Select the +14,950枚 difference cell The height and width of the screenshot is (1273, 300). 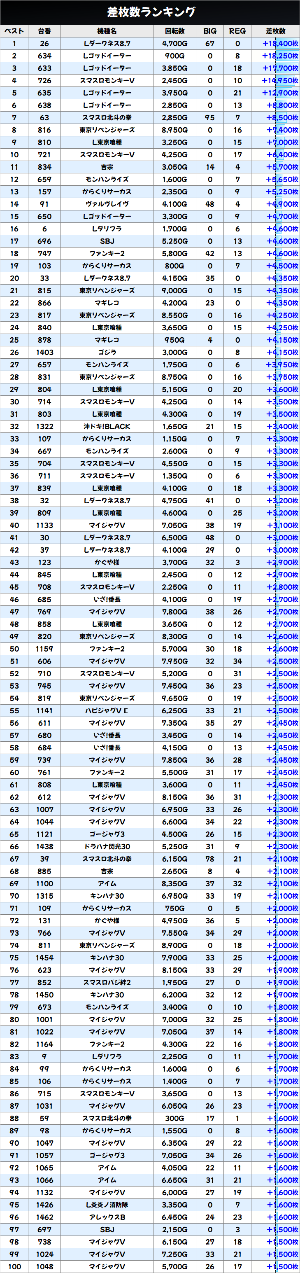[x=275, y=81]
